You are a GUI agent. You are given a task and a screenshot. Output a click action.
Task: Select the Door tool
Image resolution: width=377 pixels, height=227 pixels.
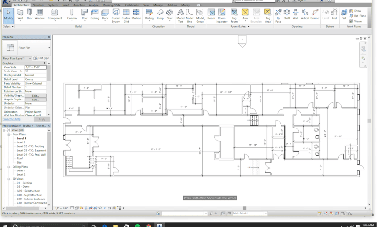(x=29, y=14)
